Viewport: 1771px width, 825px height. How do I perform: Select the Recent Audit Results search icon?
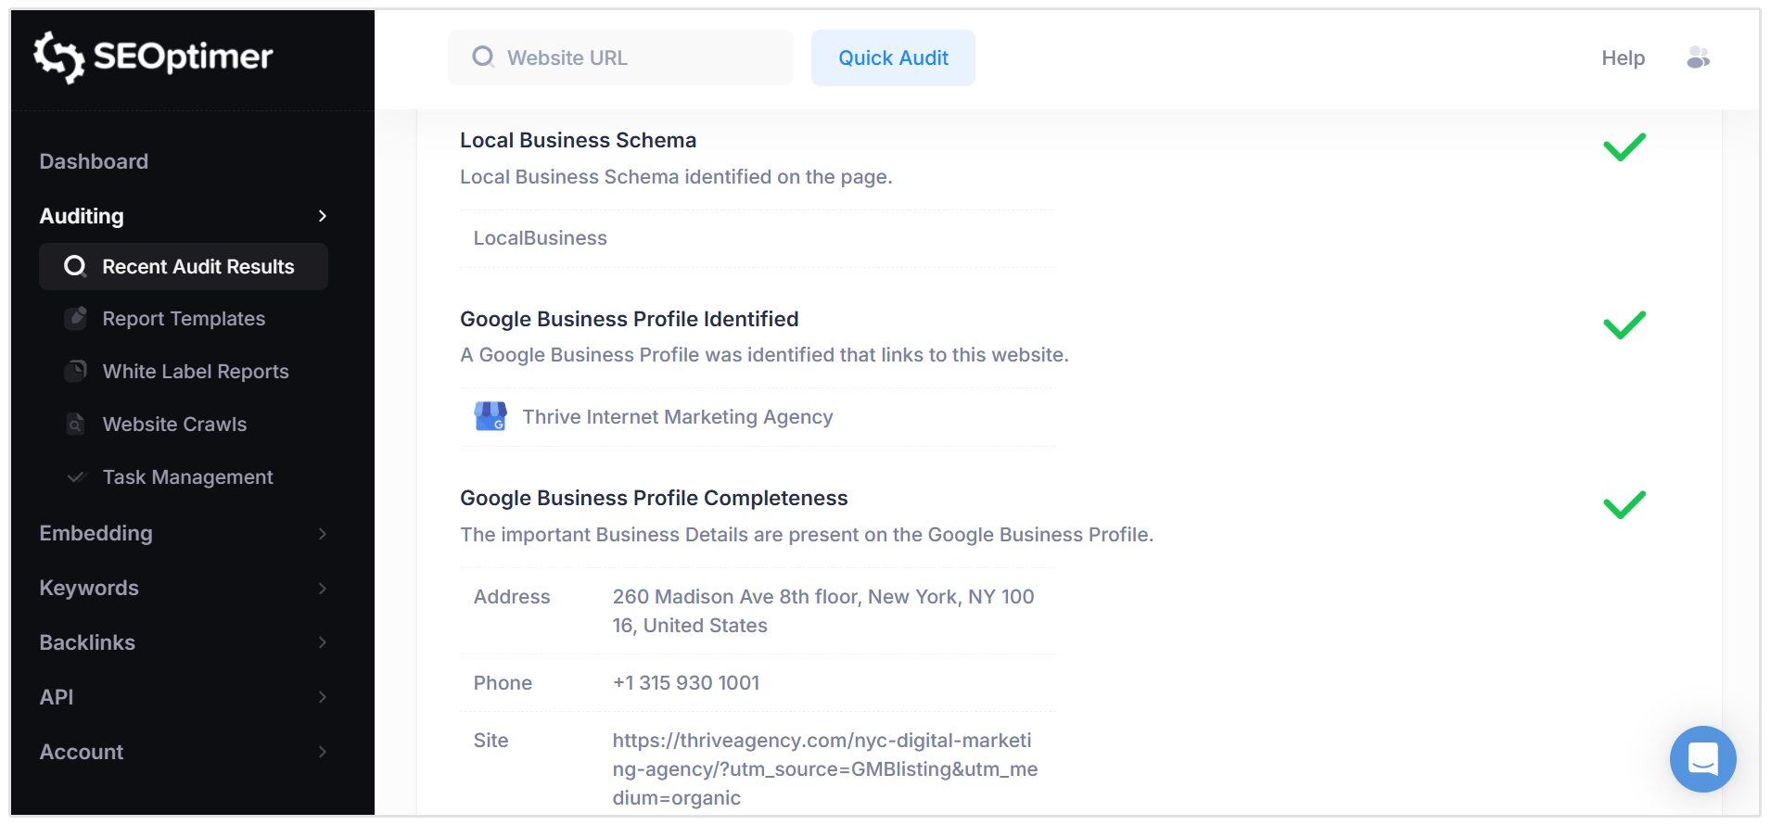[75, 266]
